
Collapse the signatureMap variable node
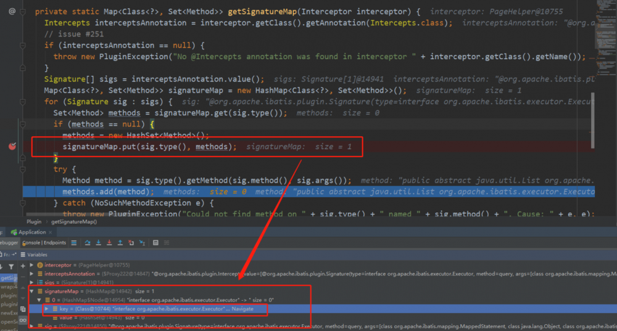point(31,292)
